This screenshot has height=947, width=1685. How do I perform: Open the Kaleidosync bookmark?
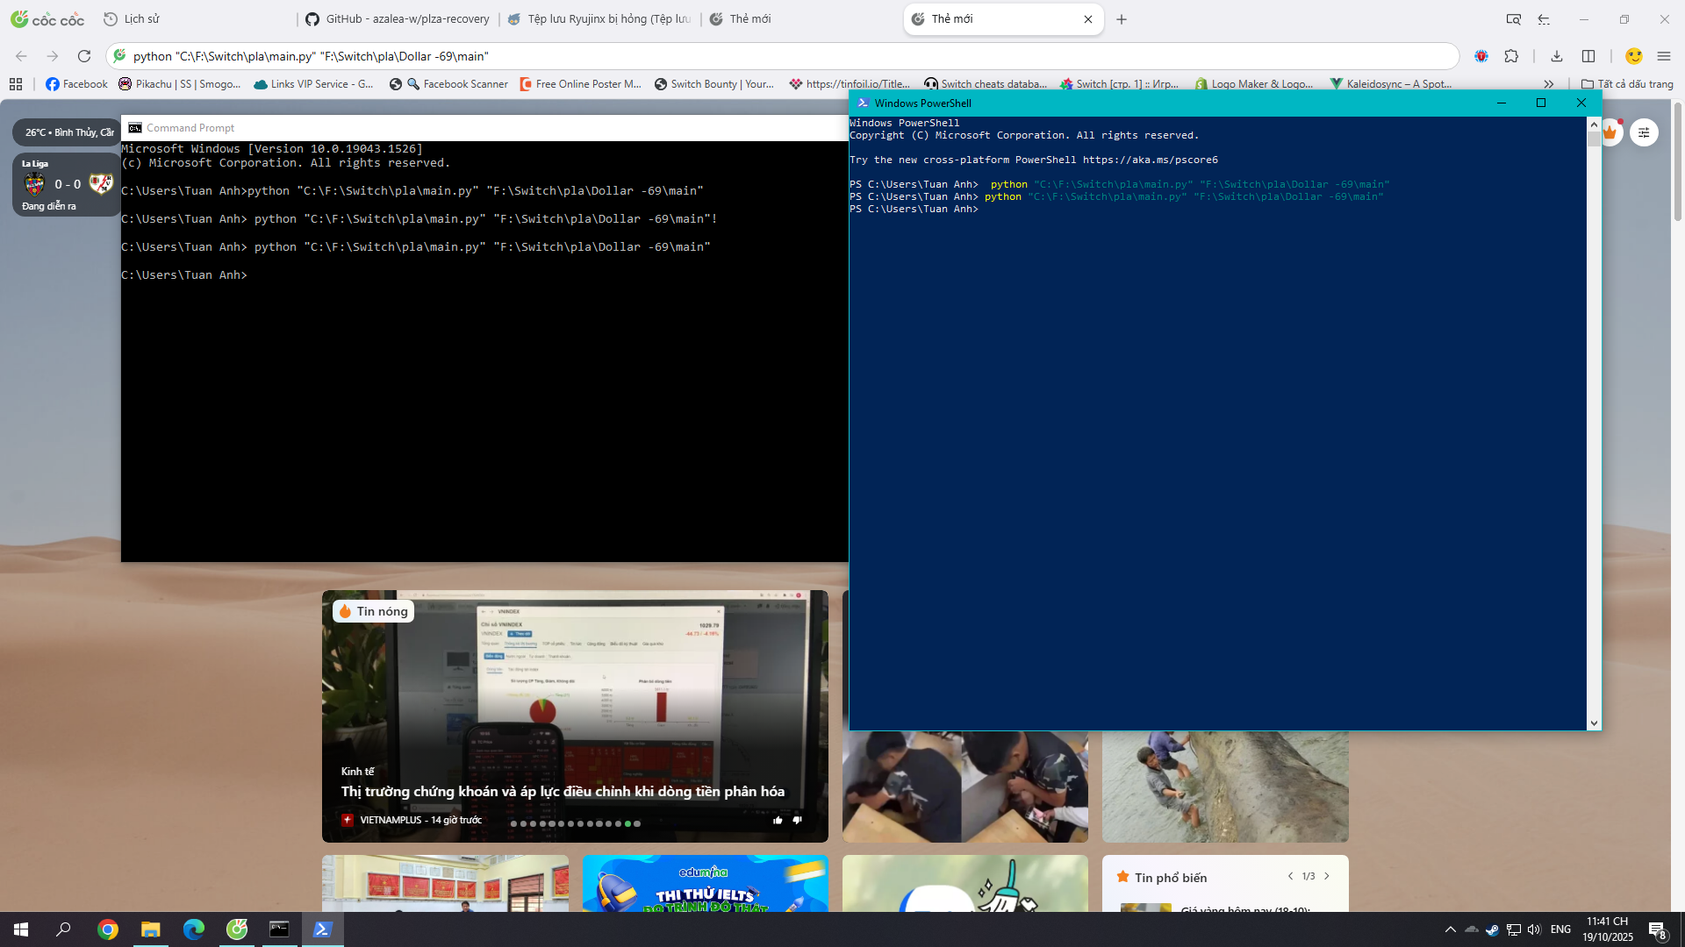(1391, 84)
